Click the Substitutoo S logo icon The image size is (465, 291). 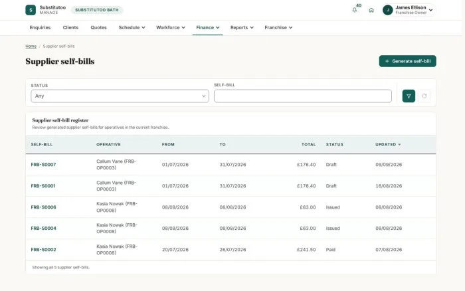[x=31, y=10]
